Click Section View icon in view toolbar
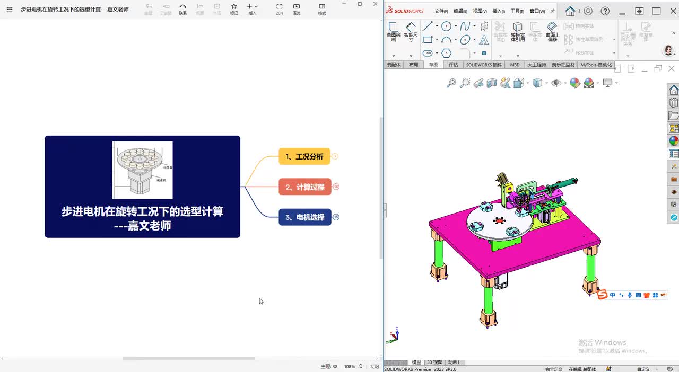 pyautogui.click(x=492, y=83)
